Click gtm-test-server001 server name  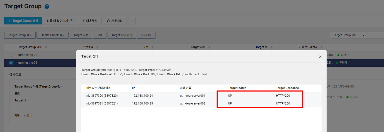coord(193,96)
